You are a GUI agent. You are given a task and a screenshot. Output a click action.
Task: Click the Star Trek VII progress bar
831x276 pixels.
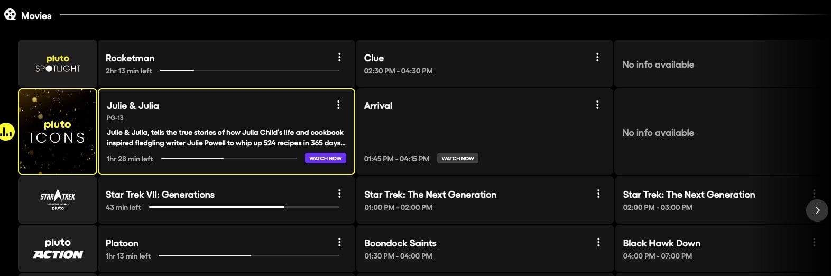[244, 207]
